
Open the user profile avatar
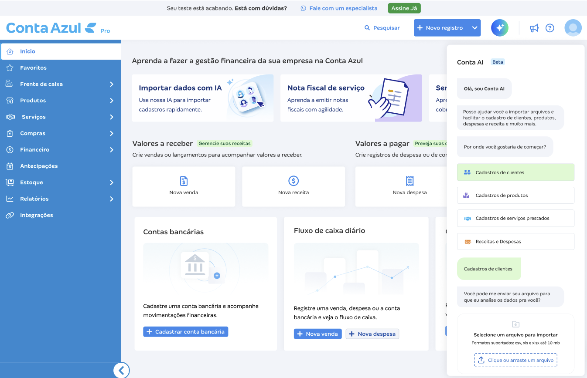[573, 28]
